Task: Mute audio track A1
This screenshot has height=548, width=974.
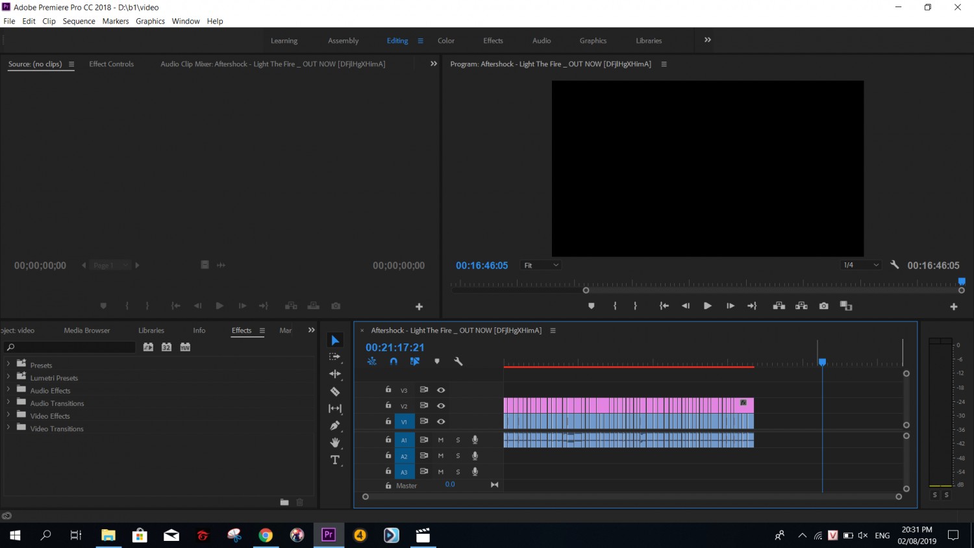Action: coord(441,440)
